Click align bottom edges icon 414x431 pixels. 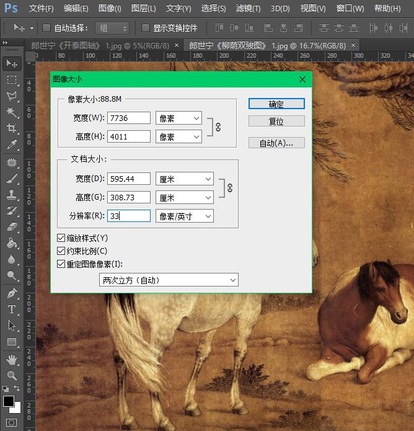pos(249,28)
